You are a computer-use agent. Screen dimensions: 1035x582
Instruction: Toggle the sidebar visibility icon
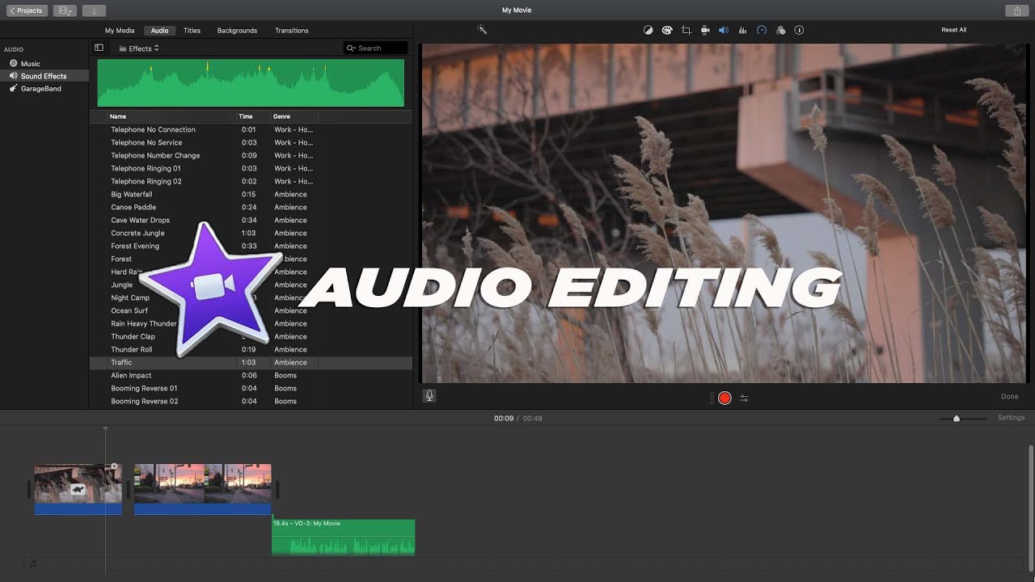(99, 48)
